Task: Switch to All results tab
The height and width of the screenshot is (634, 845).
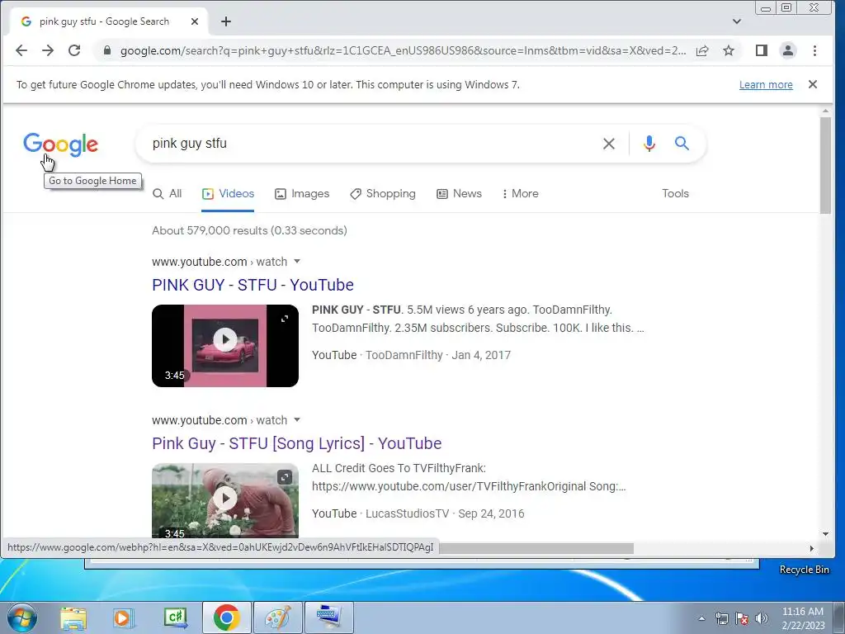Action: [167, 193]
